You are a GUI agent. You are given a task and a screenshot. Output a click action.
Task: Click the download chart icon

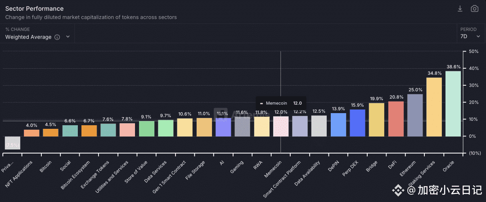click(x=460, y=9)
